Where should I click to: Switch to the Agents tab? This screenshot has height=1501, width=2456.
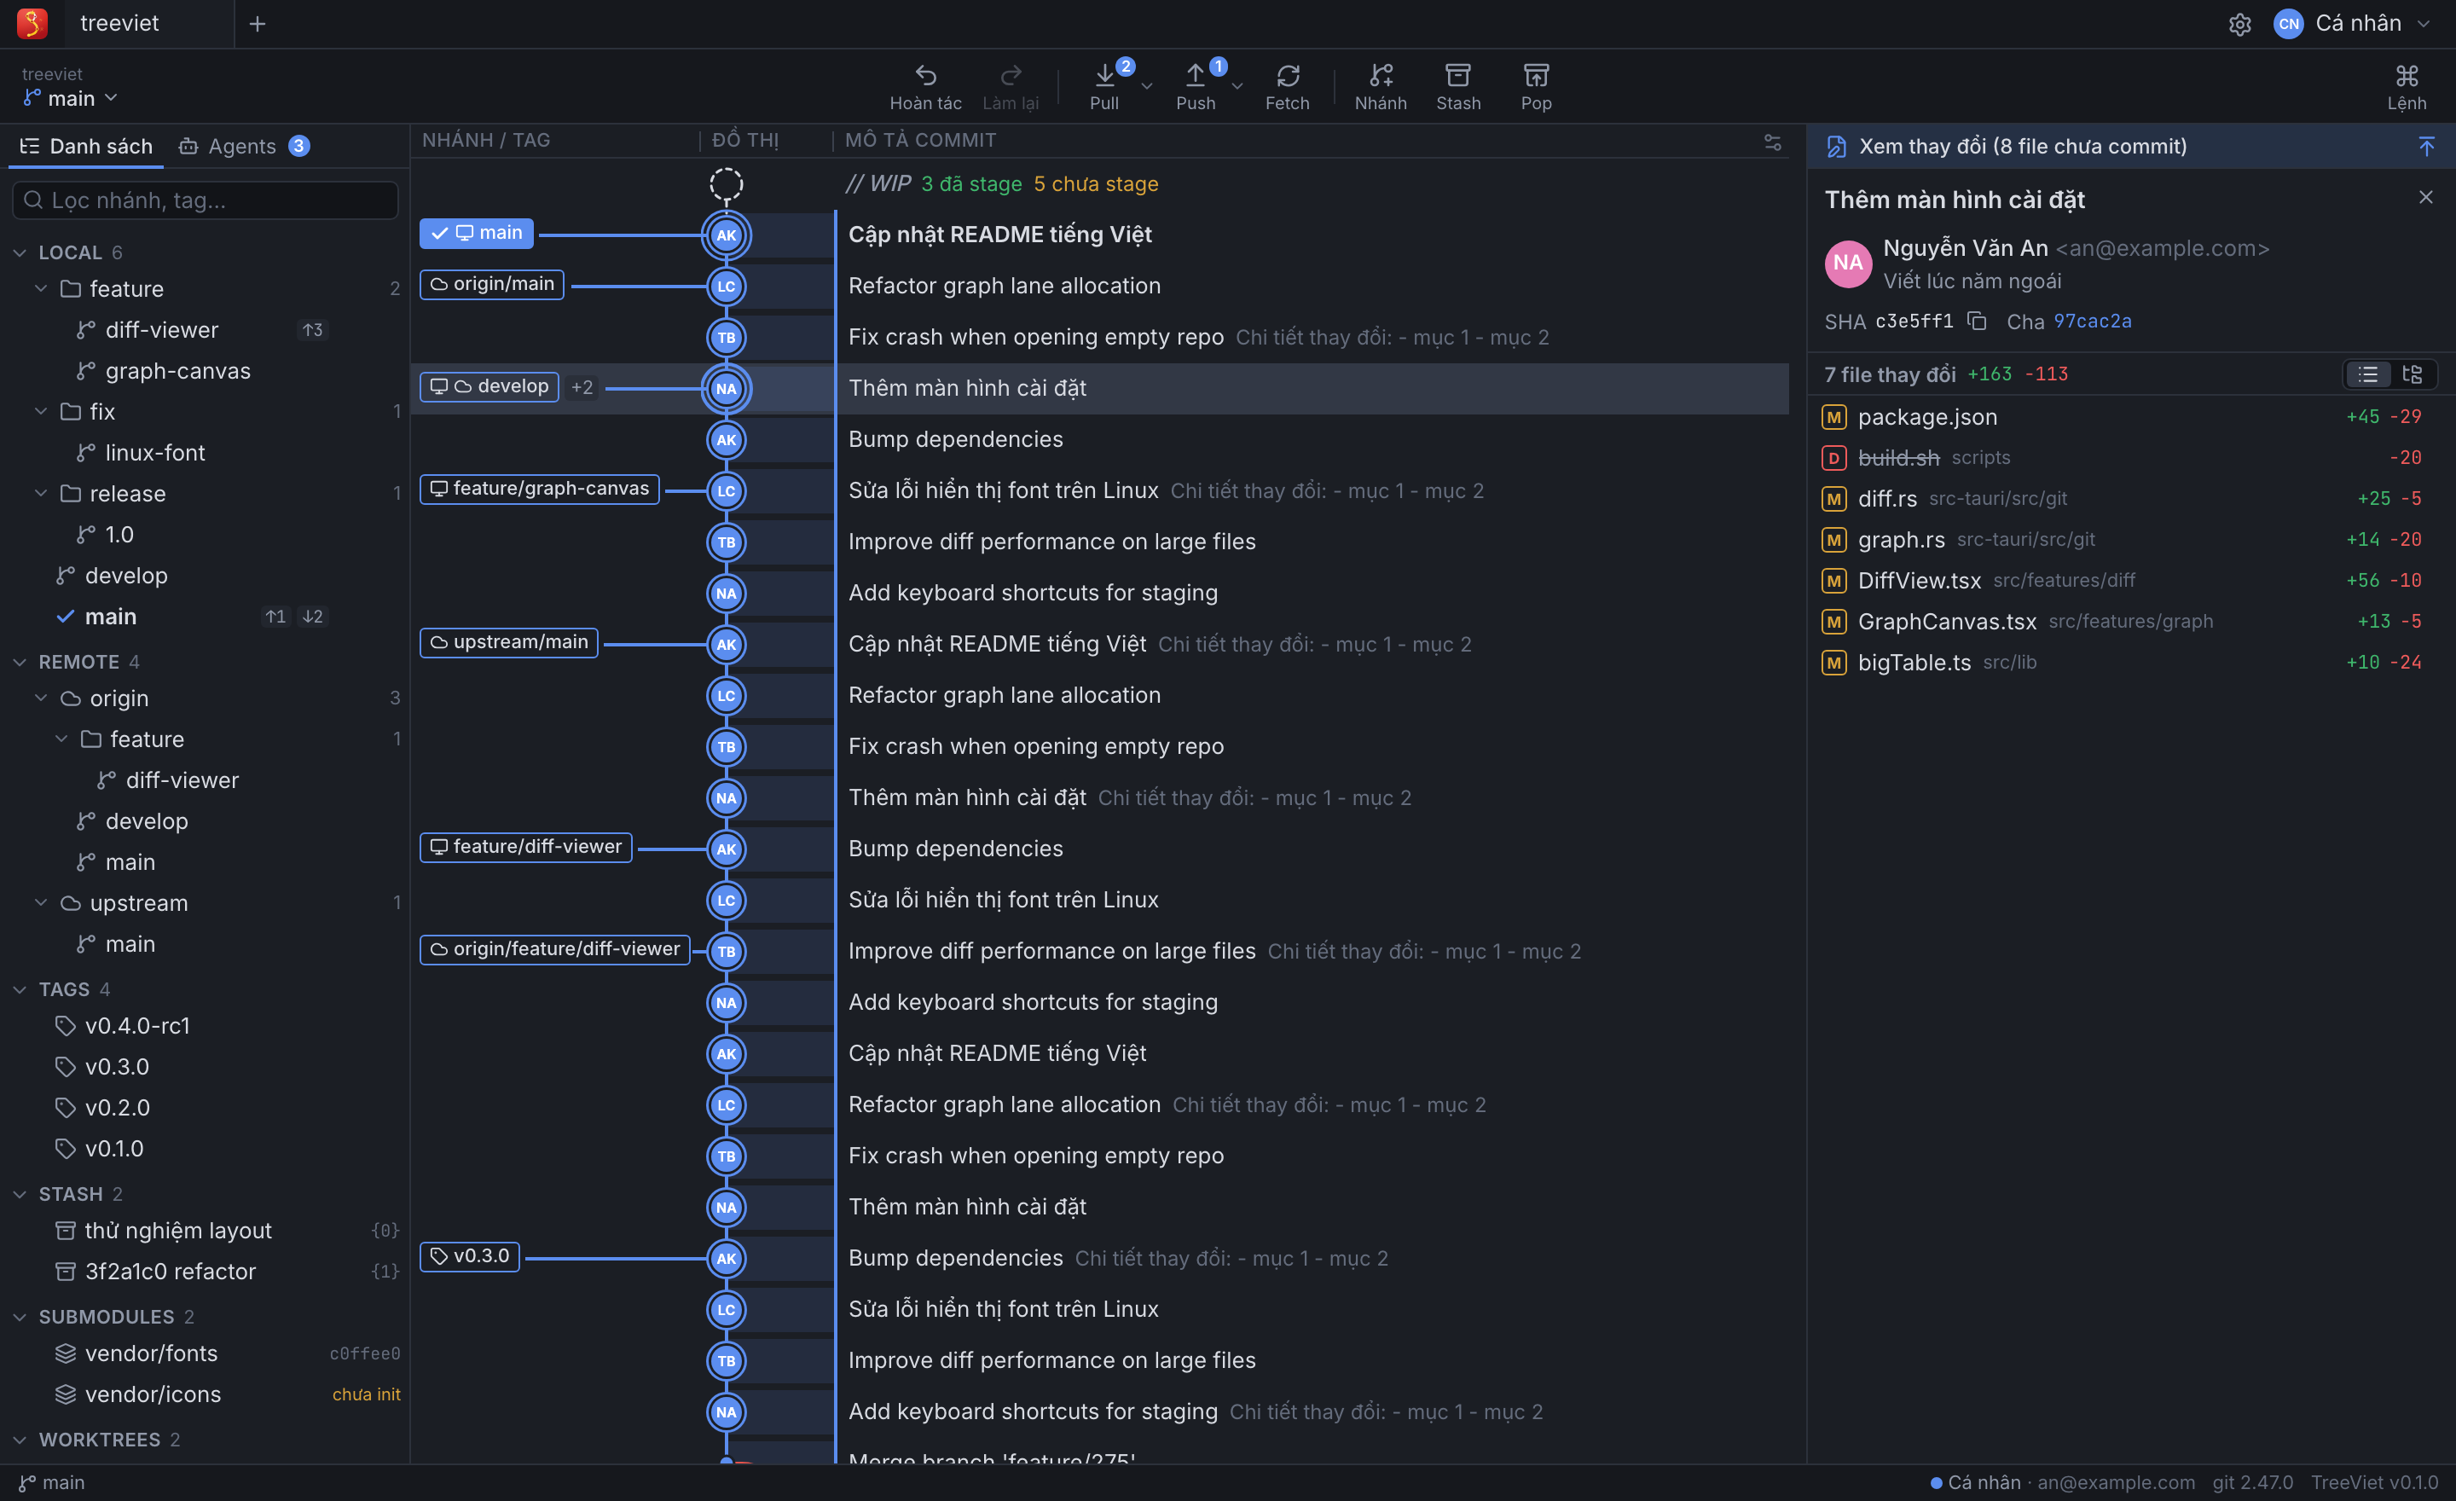[x=243, y=147]
